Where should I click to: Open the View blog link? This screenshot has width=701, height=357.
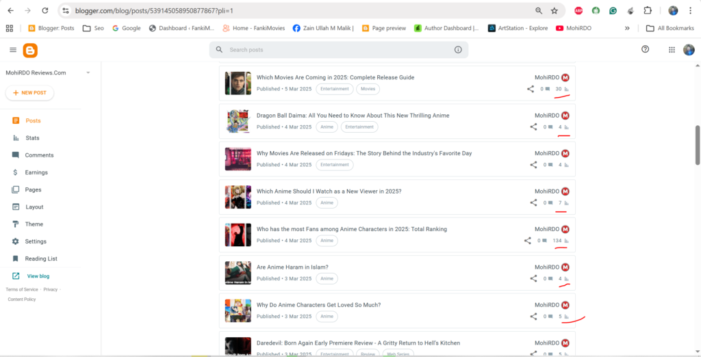click(38, 276)
